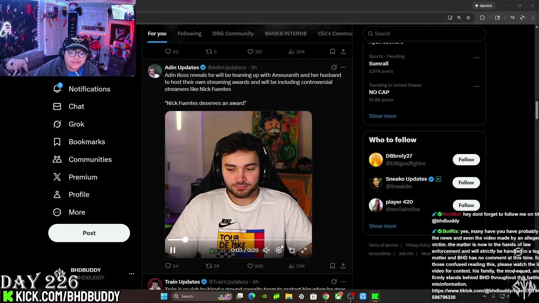Open the More circle menu in sidebar
539x303 pixels.
[57, 212]
